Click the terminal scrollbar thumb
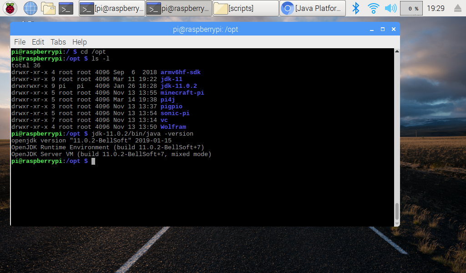Viewport: 466px width, 273px height. [x=397, y=211]
